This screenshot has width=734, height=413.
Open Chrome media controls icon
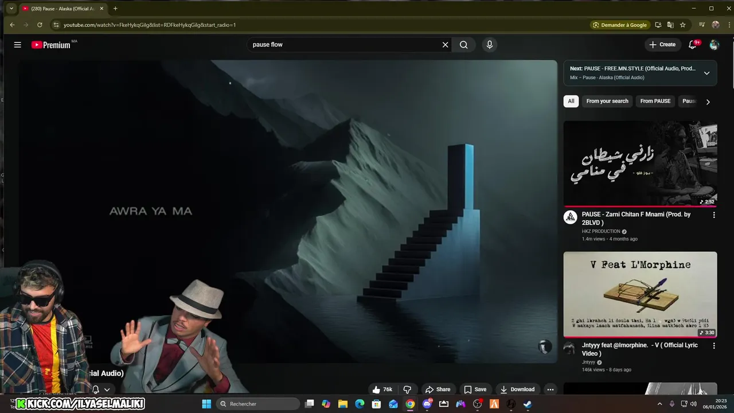(x=702, y=25)
